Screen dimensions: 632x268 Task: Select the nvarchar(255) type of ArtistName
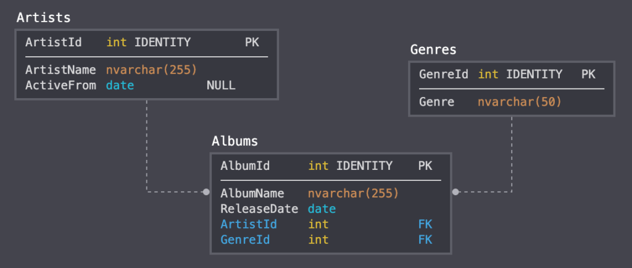(151, 70)
